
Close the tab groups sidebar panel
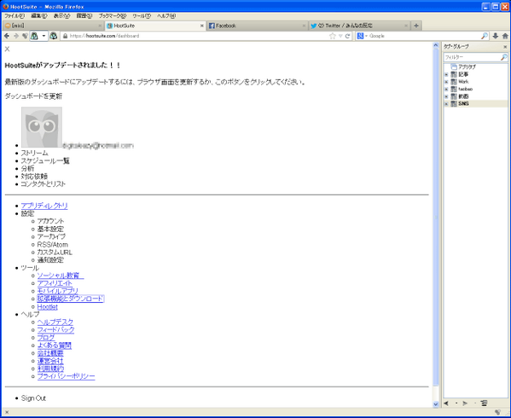505,47
